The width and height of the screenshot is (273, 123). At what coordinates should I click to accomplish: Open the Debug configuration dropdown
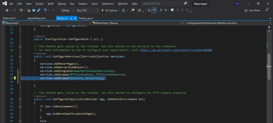[67, 10]
